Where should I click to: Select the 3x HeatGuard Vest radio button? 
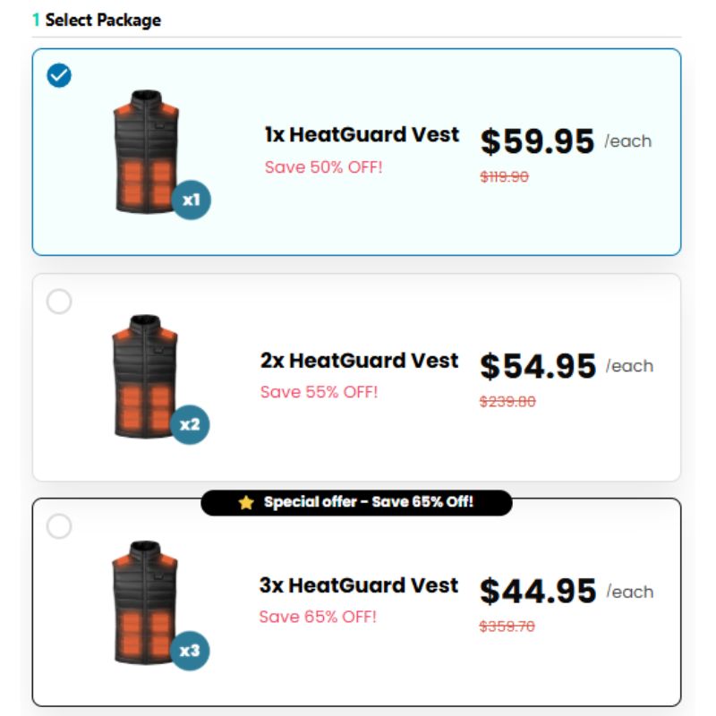(x=58, y=527)
